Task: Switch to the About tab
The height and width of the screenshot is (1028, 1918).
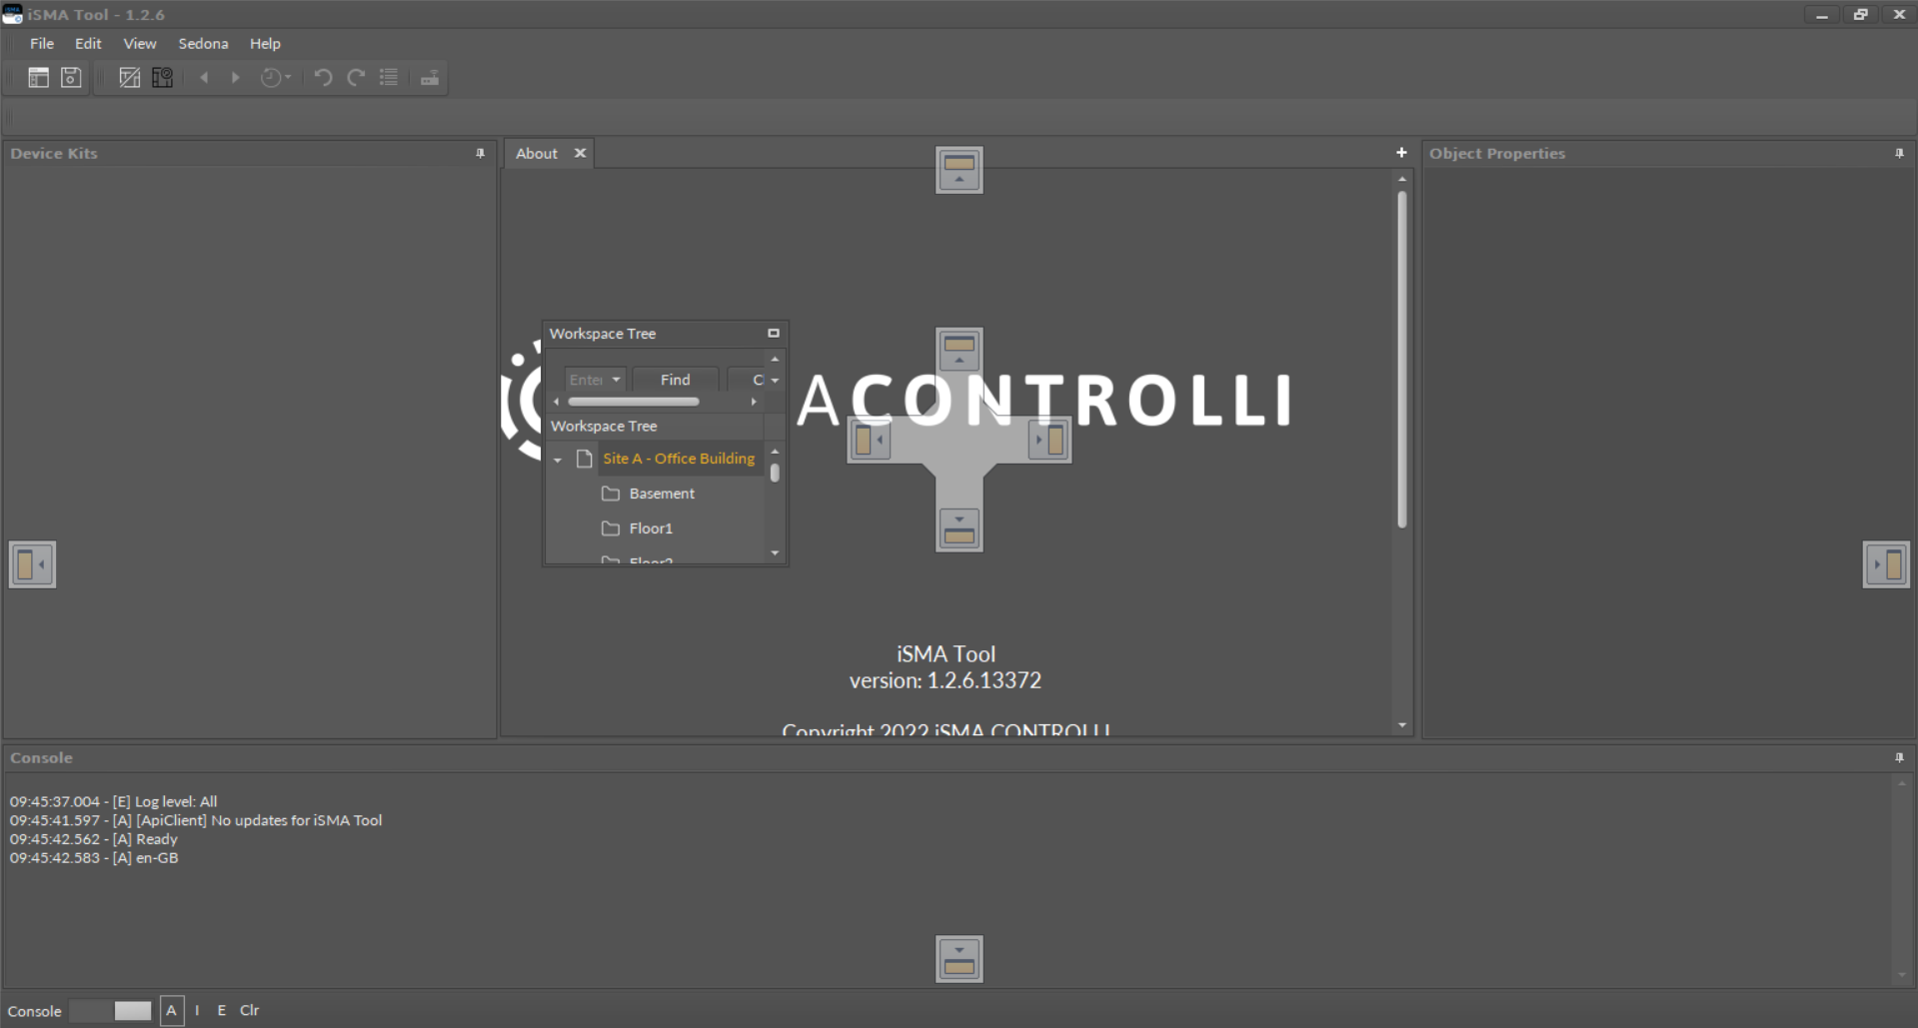Action: pyautogui.click(x=537, y=154)
